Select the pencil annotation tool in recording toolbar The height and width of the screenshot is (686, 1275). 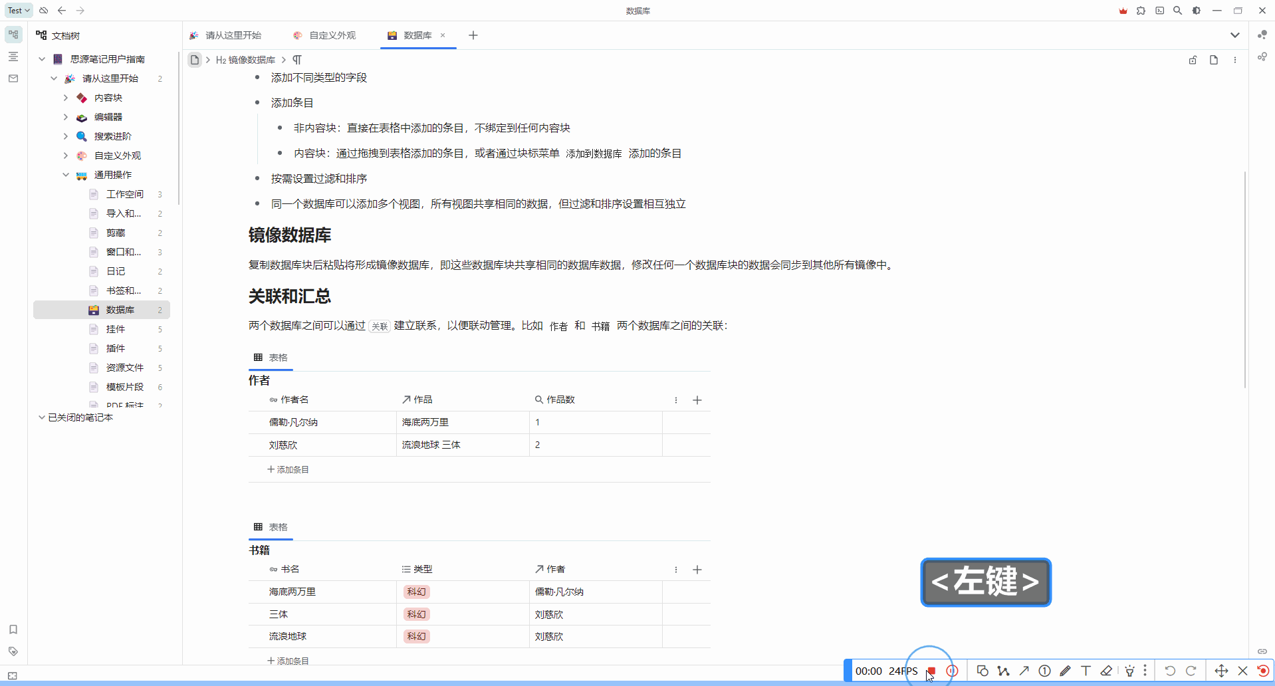pos(1066,671)
